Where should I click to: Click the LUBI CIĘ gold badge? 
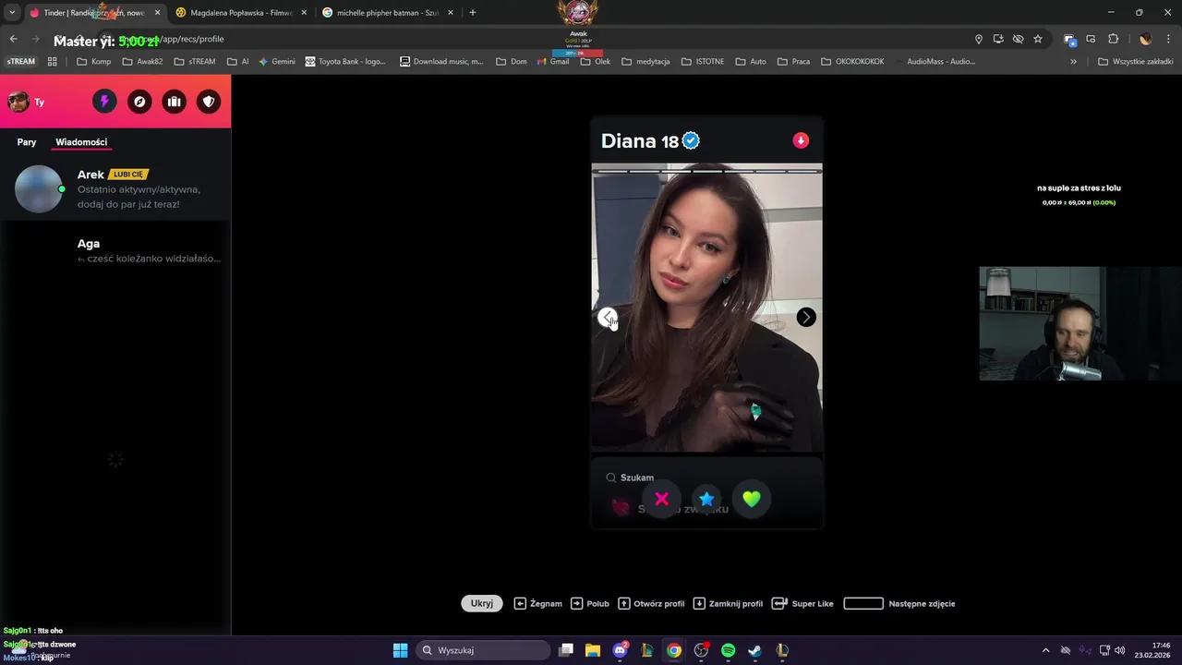[128, 175]
